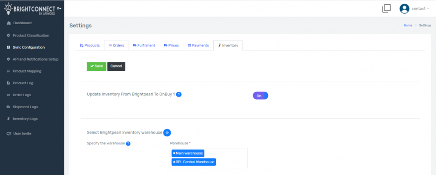Click 'Select Brightpearl Inventory warehouse' heading

tap(124, 133)
